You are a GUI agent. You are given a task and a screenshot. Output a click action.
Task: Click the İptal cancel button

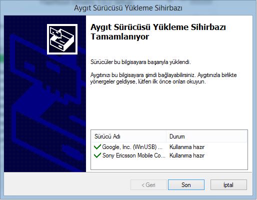click(228, 184)
